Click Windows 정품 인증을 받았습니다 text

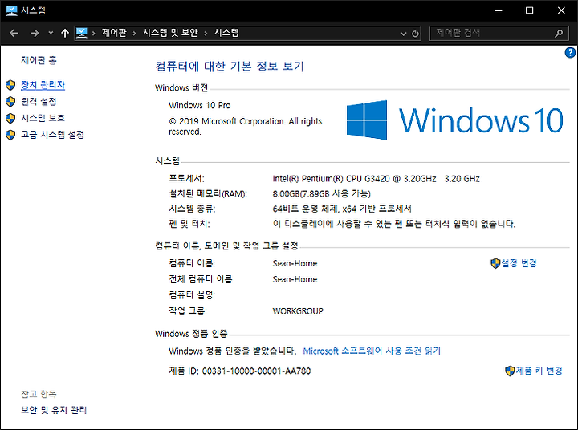click(232, 351)
